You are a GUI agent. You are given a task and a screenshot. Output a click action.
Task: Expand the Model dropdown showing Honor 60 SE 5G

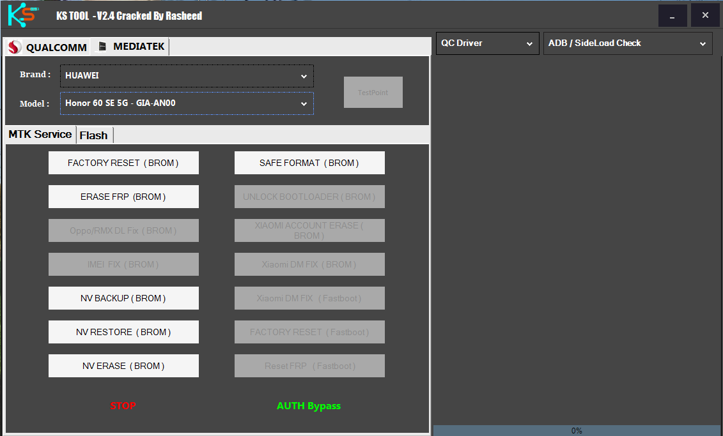[187, 103]
